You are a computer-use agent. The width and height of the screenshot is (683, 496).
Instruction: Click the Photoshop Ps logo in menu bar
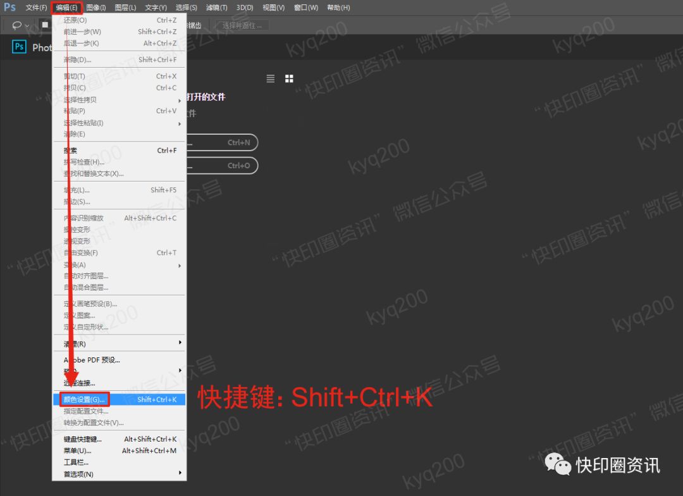(x=9, y=7)
